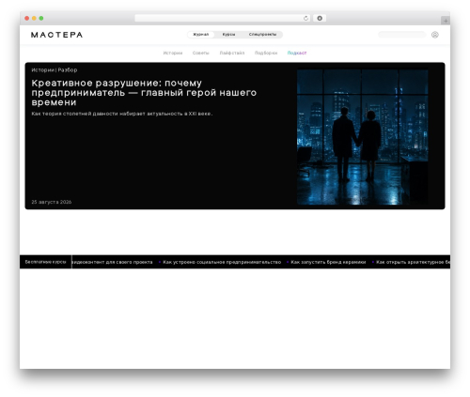Open the user profile icon

pos(434,35)
